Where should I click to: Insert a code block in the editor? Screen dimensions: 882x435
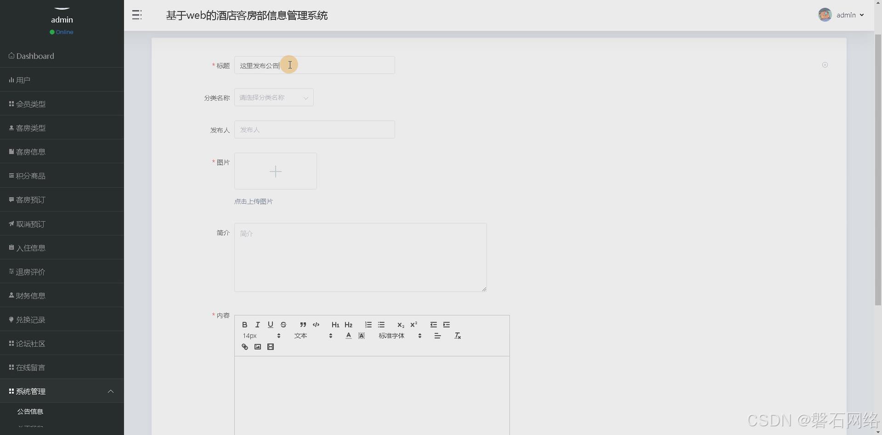(316, 325)
